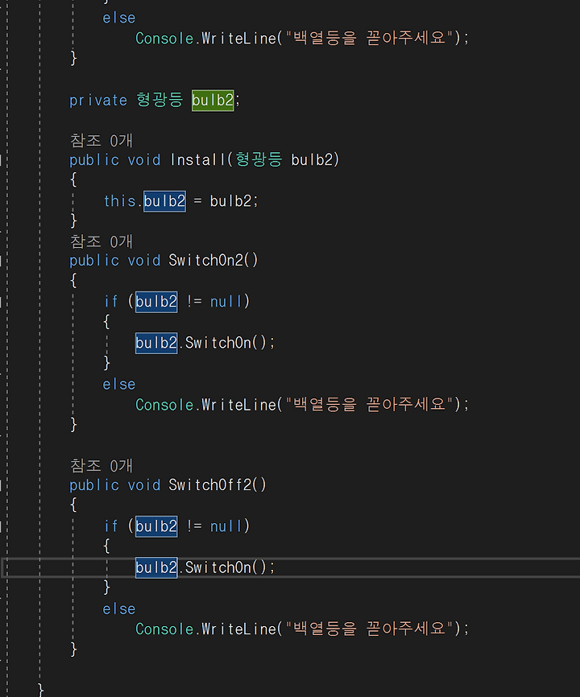Image resolution: width=580 pixels, height=697 pixels.
Task: Click highlighted bulb2 after 'this.'
Action: click(164, 201)
